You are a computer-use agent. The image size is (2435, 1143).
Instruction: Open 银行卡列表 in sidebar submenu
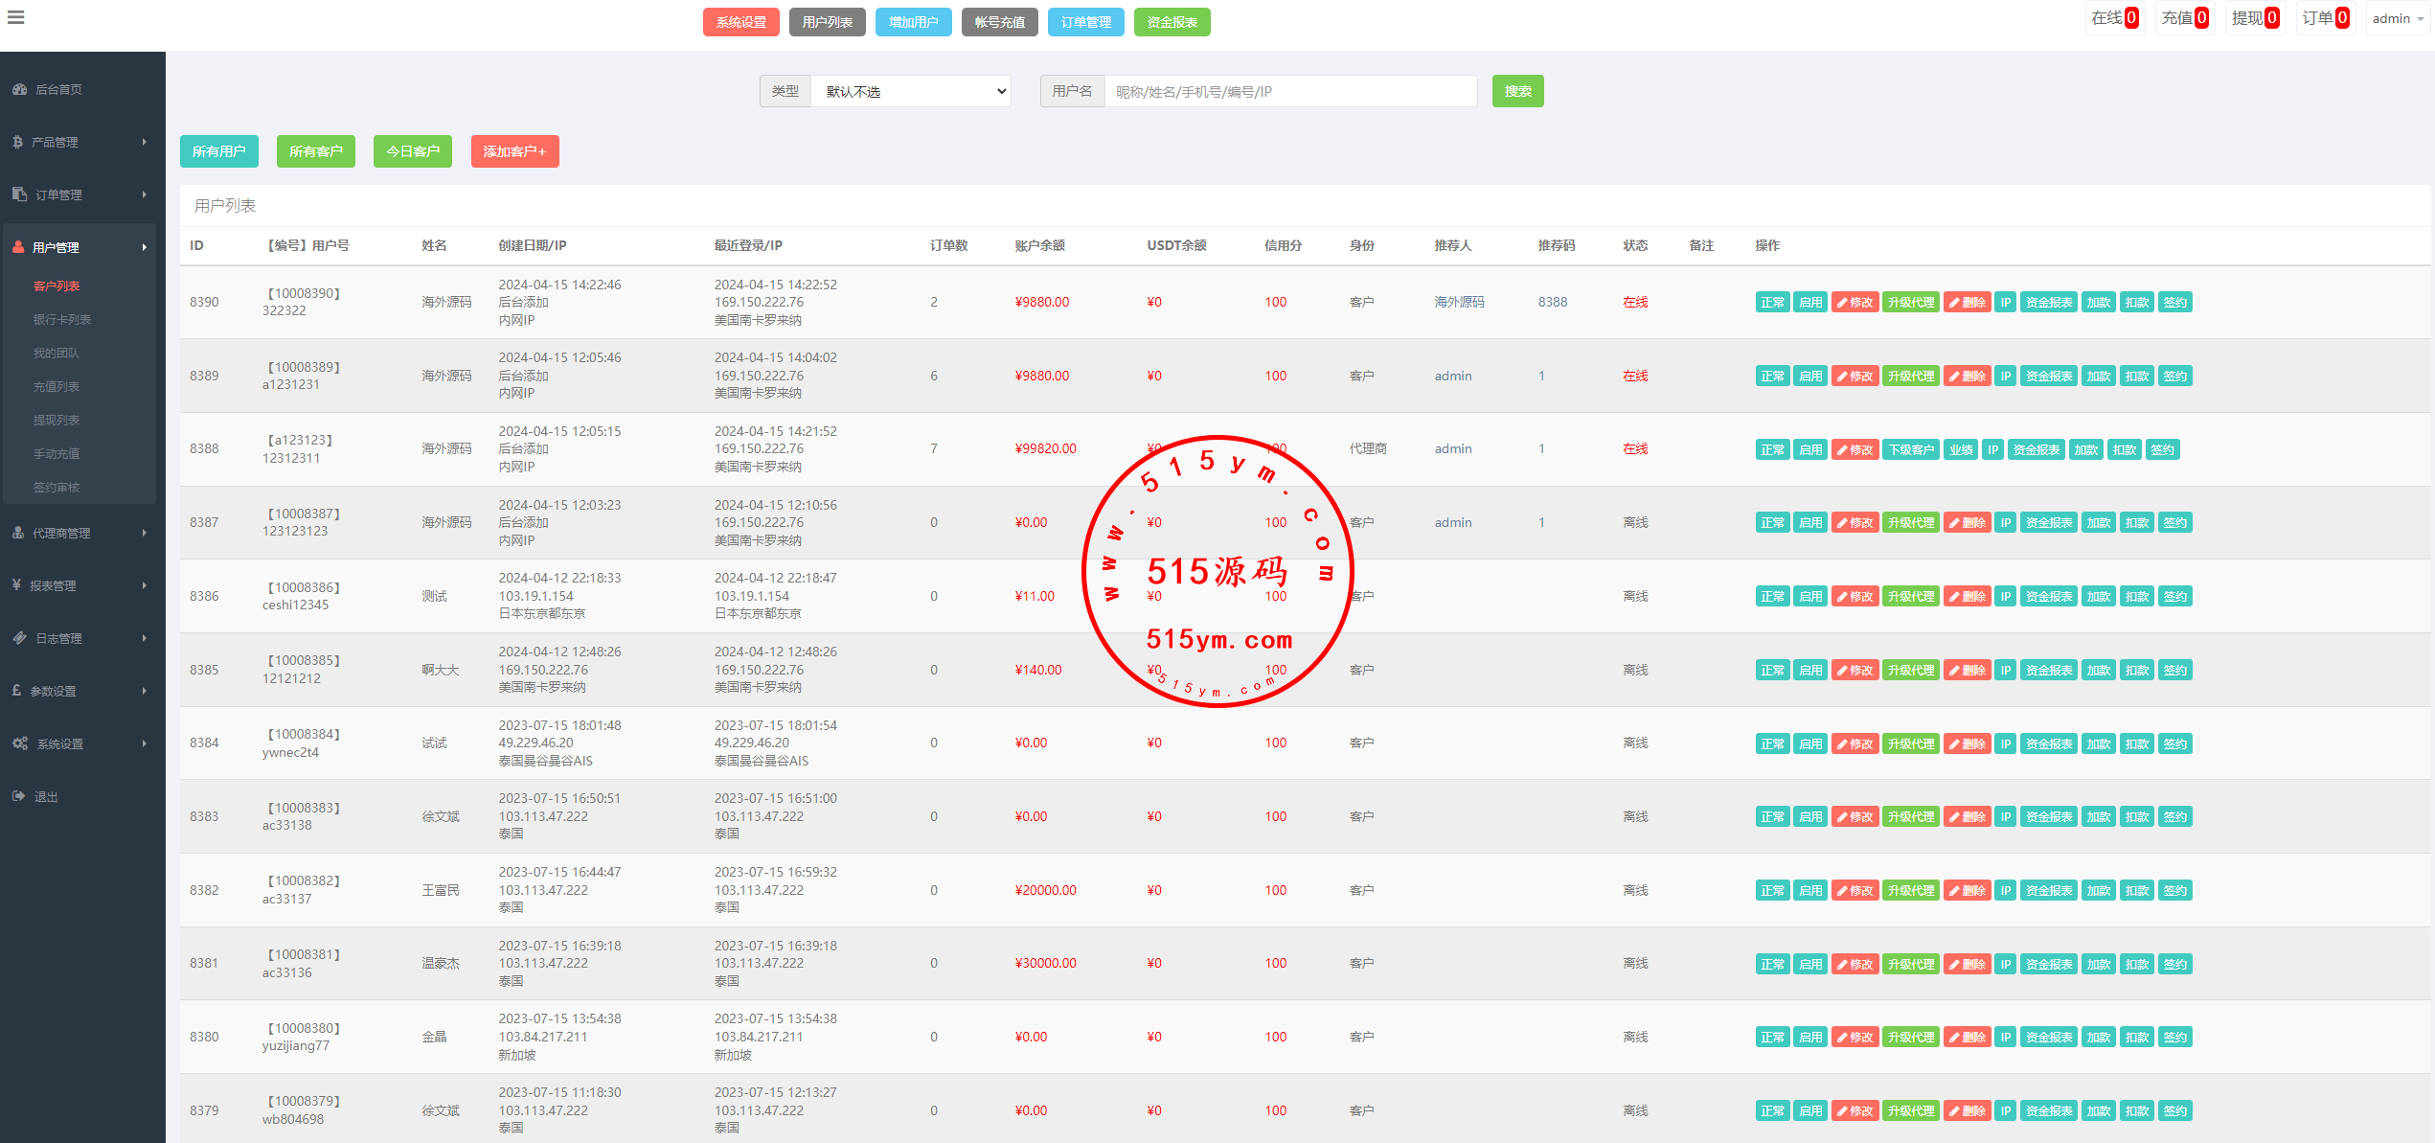click(x=61, y=319)
